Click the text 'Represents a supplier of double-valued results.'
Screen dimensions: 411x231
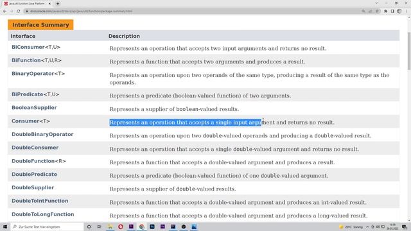coord(173,189)
